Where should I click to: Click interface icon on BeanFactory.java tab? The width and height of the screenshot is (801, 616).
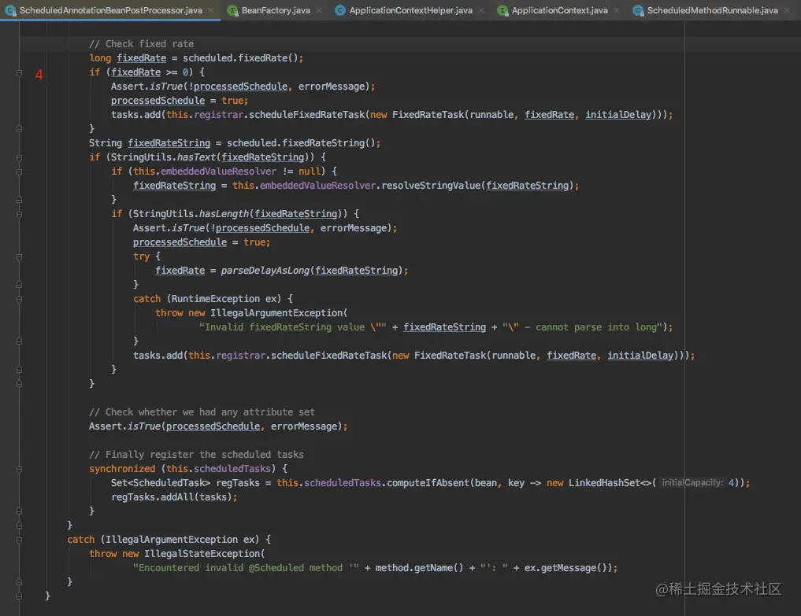[x=232, y=10]
